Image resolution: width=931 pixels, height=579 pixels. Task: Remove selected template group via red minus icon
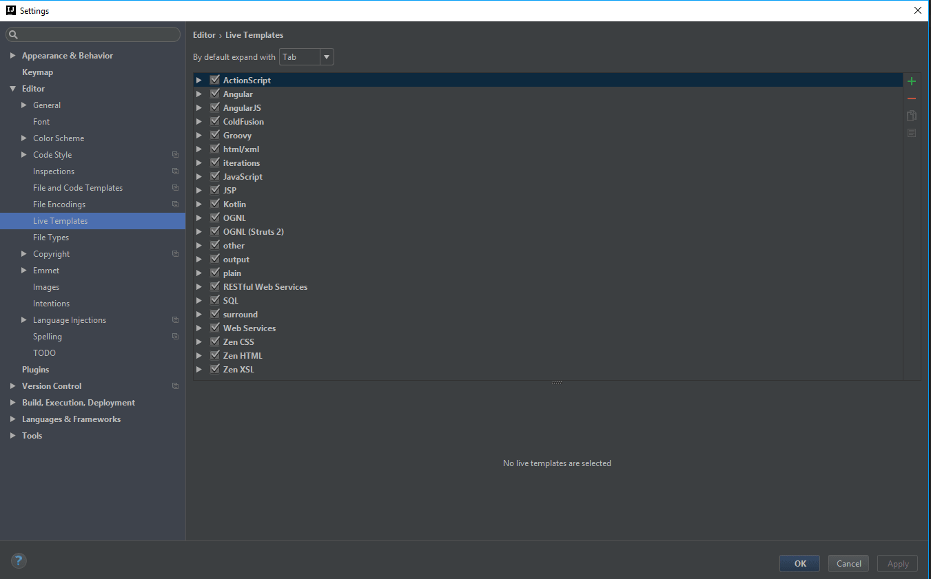(911, 98)
